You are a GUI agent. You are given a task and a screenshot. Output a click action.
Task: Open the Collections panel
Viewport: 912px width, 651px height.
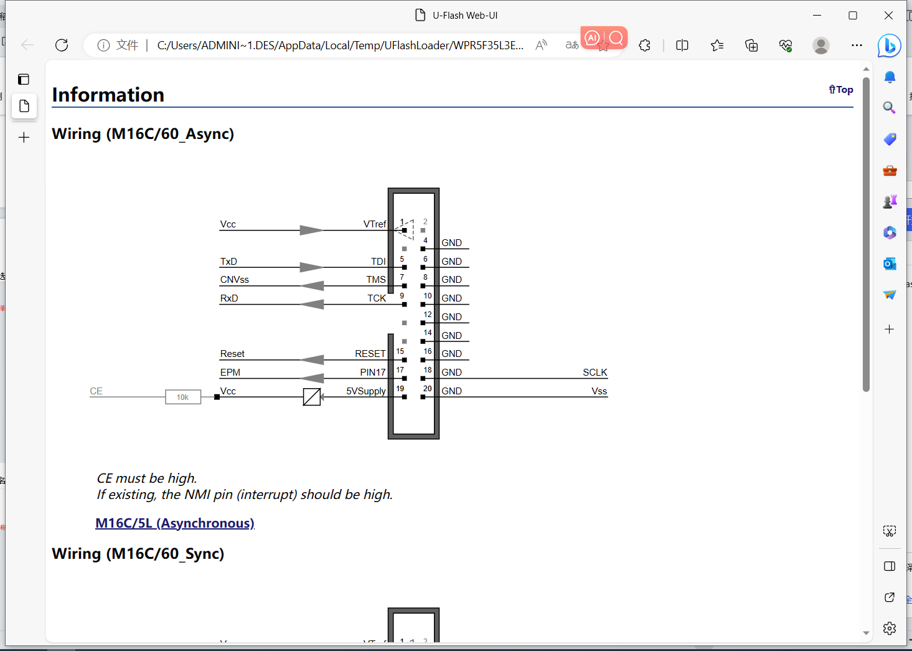tap(751, 45)
